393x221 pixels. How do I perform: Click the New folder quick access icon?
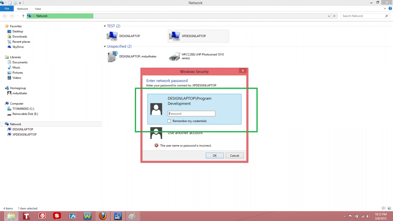point(15,3)
